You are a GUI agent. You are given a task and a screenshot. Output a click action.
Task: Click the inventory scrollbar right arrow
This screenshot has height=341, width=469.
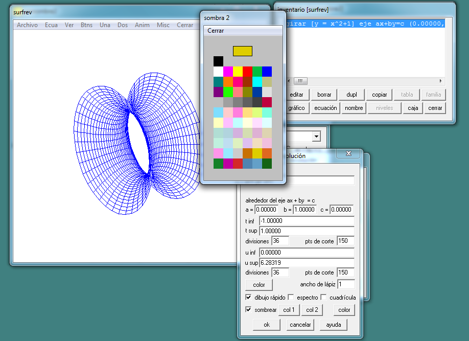441,81
